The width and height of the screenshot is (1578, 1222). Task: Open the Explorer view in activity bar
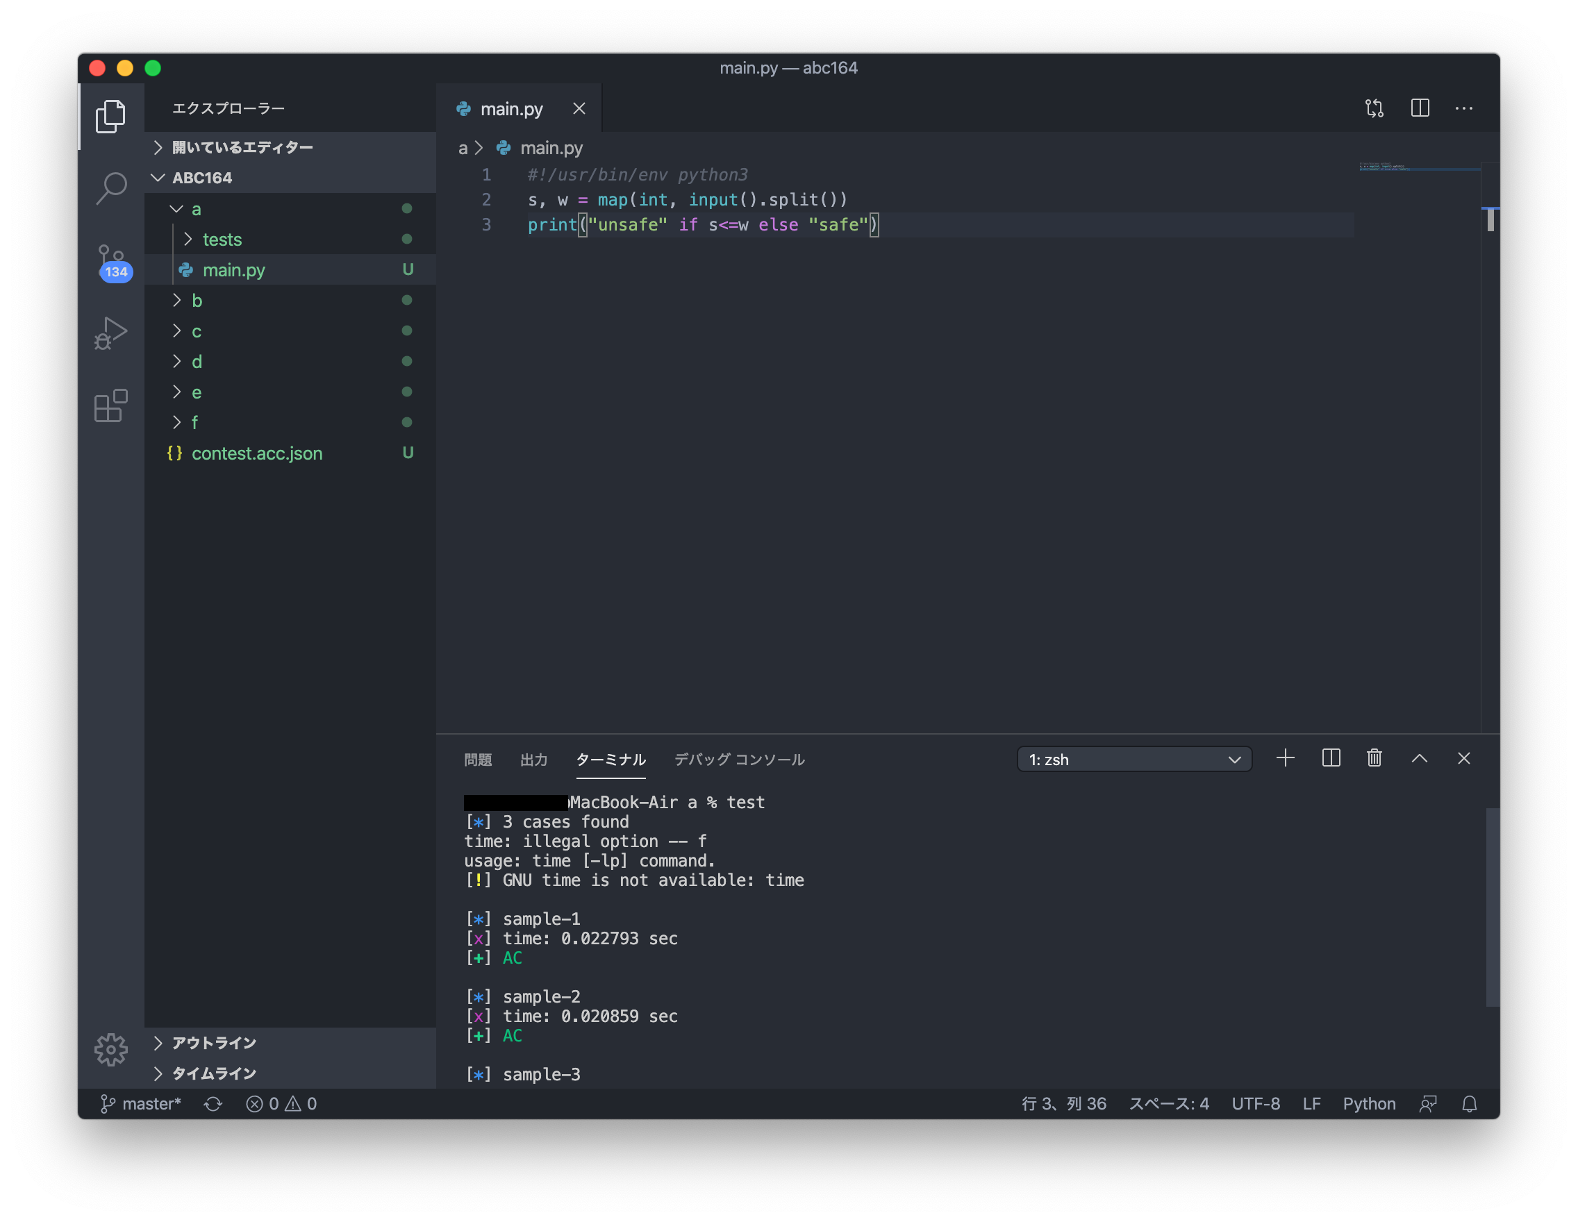pos(110,115)
